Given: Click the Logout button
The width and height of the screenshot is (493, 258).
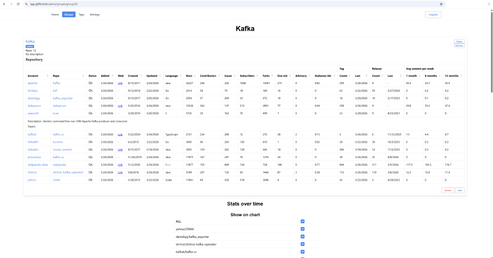Looking at the screenshot, I should (x=433, y=14).
